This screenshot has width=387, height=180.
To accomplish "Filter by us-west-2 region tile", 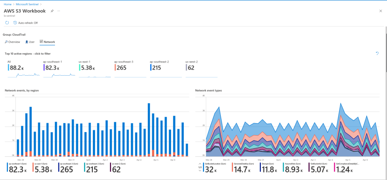I will click(201, 70).
